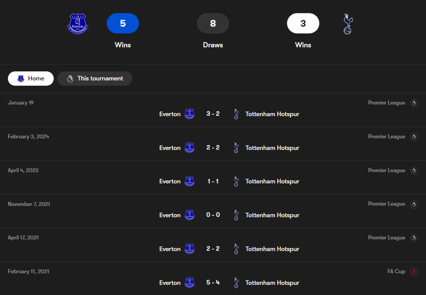
Task: Click the large Everton crest in header
Action: pyautogui.click(x=78, y=23)
